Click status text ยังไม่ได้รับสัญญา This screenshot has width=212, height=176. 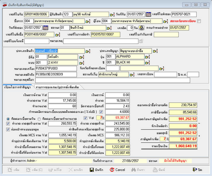tap(175, 161)
